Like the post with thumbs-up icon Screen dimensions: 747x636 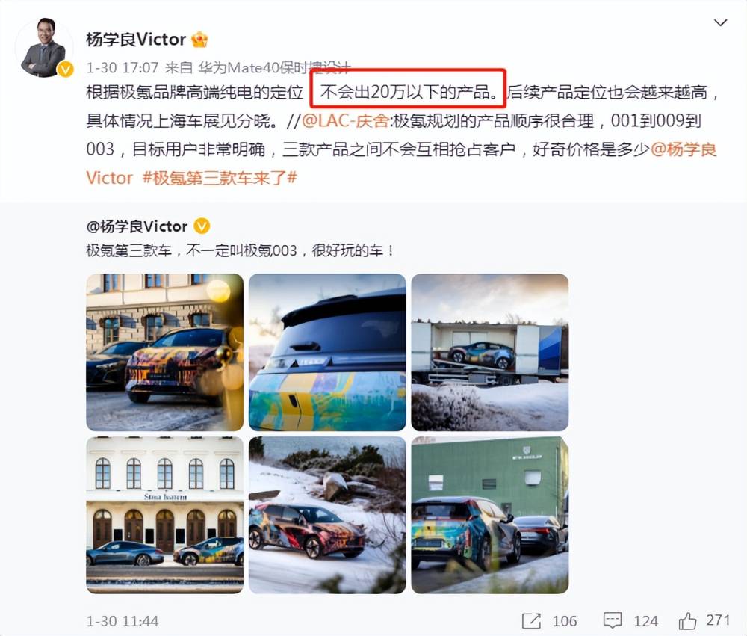tap(687, 620)
